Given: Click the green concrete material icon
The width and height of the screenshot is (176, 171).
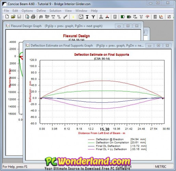Looking at the screenshot, I should point(122,17).
